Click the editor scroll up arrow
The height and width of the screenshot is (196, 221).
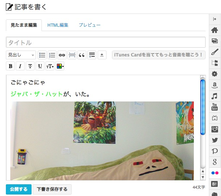click(203, 171)
